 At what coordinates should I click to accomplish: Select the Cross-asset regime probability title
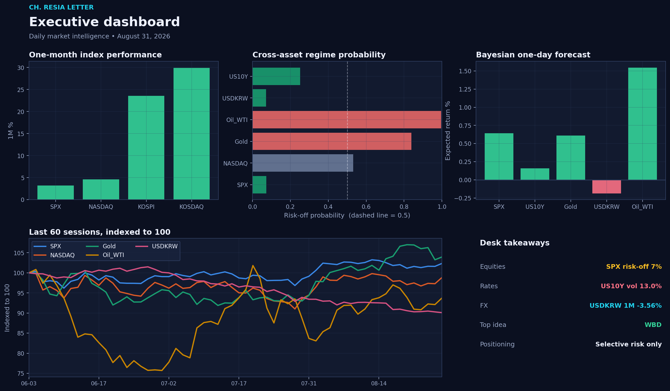(319, 55)
